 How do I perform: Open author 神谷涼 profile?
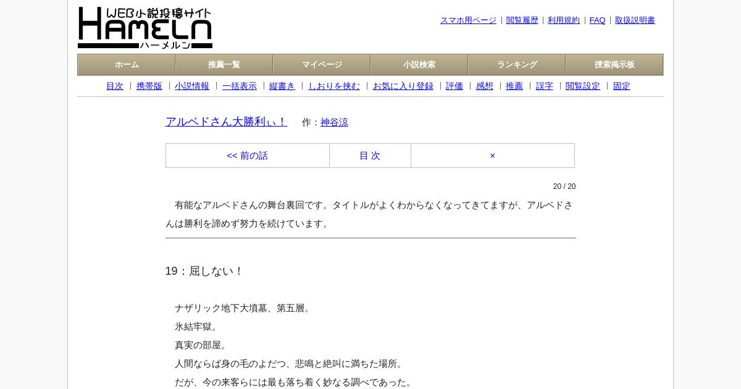(x=334, y=122)
